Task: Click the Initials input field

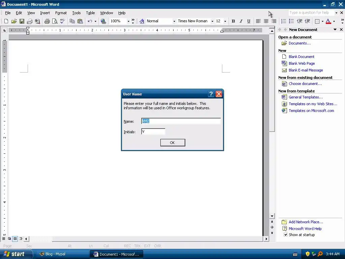Action: [153, 132]
